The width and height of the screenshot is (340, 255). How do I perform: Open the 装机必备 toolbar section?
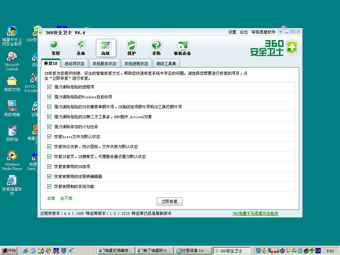pos(182,48)
